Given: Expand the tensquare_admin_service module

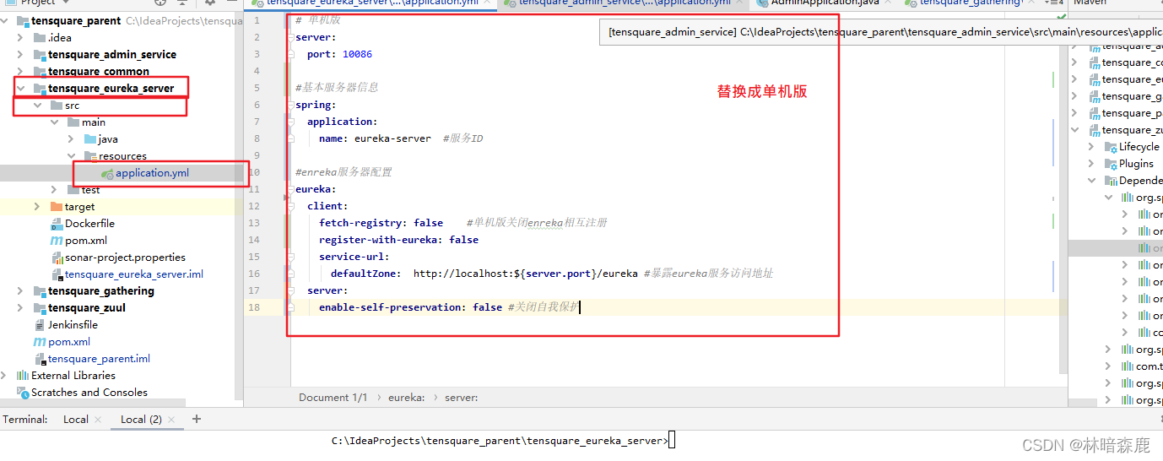Looking at the screenshot, I should coord(20,55).
